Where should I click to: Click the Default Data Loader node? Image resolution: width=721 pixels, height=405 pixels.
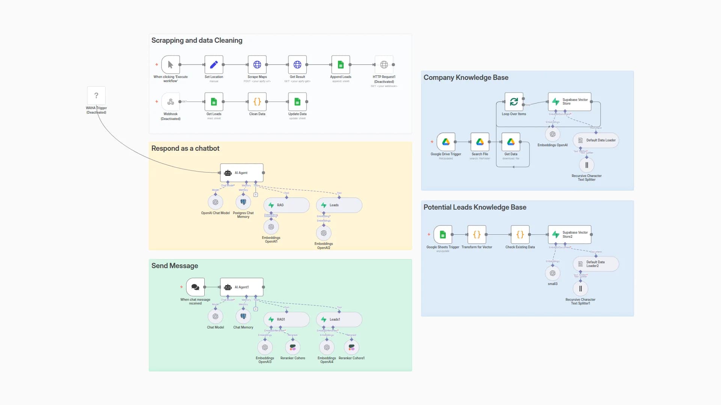click(596, 140)
